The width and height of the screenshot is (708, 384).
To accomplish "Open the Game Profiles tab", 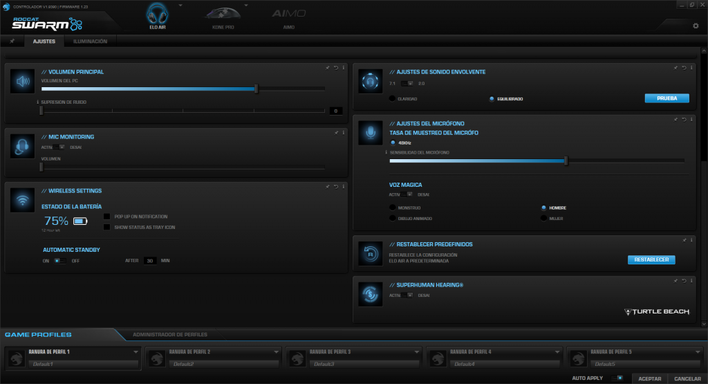I will [x=39, y=335].
